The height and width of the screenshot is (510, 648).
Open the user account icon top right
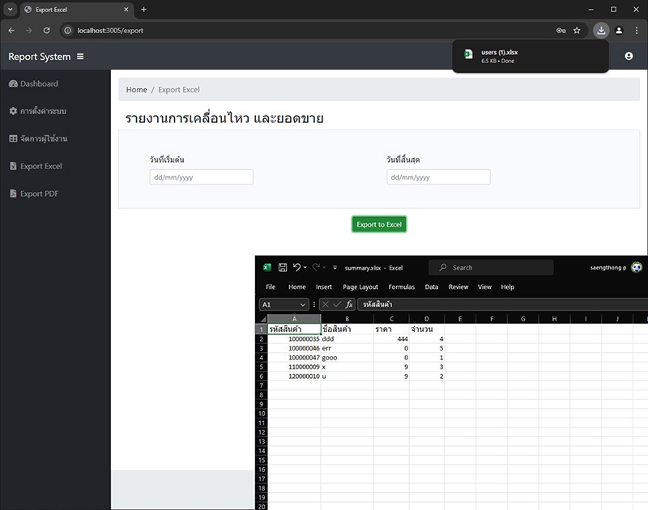pos(630,57)
